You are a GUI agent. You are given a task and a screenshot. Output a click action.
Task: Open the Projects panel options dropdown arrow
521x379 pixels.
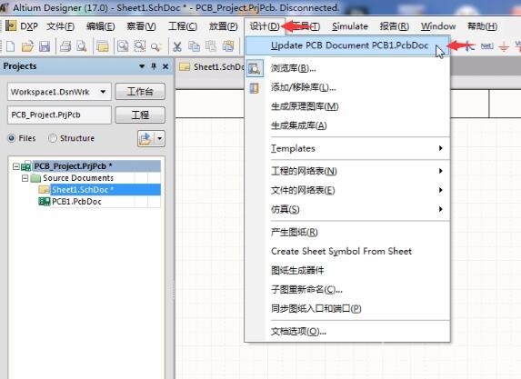click(x=142, y=66)
